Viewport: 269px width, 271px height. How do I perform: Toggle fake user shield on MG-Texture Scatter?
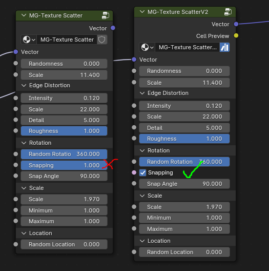coord(102,40)
